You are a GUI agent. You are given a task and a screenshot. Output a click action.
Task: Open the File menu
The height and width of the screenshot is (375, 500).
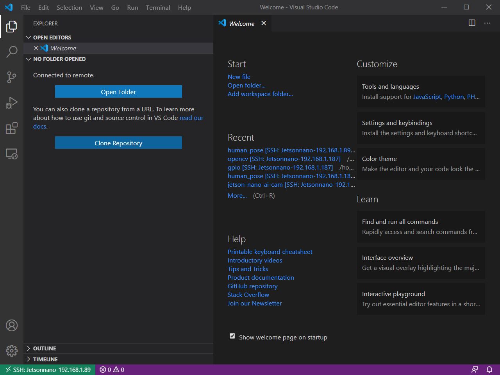(26, 7)
